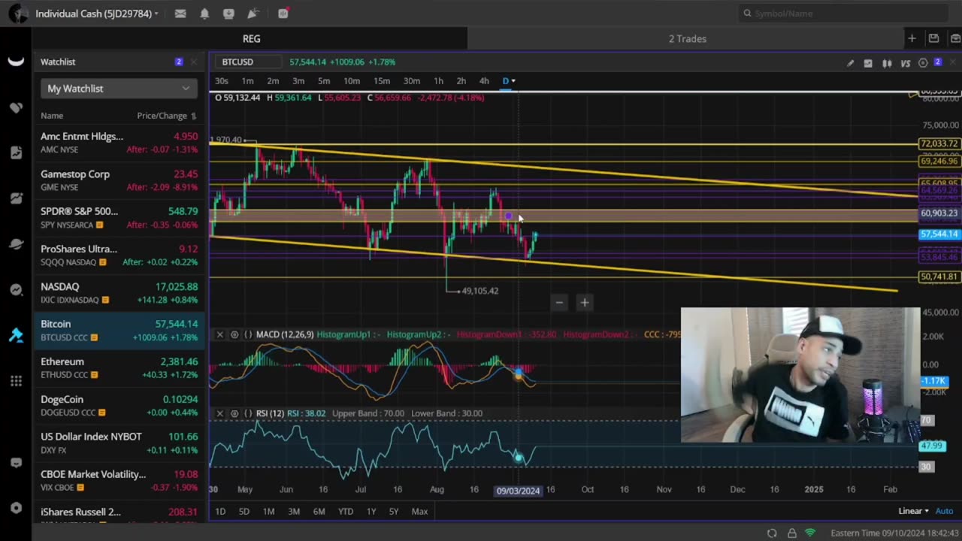Select US Dollar Index NYBOT row
Screen dimensions: 962x541
(119, 443)
